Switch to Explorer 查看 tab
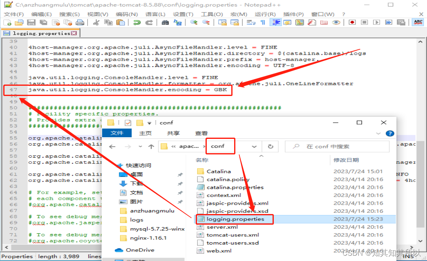Image resolution: width=427 pixels, height=261 pixels. [x=201, y=133]
